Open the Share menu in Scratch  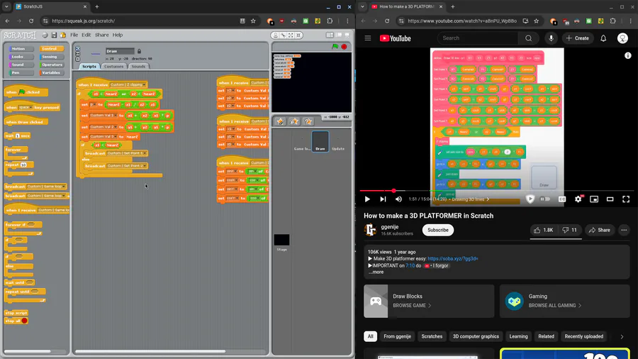coord(101,35)
